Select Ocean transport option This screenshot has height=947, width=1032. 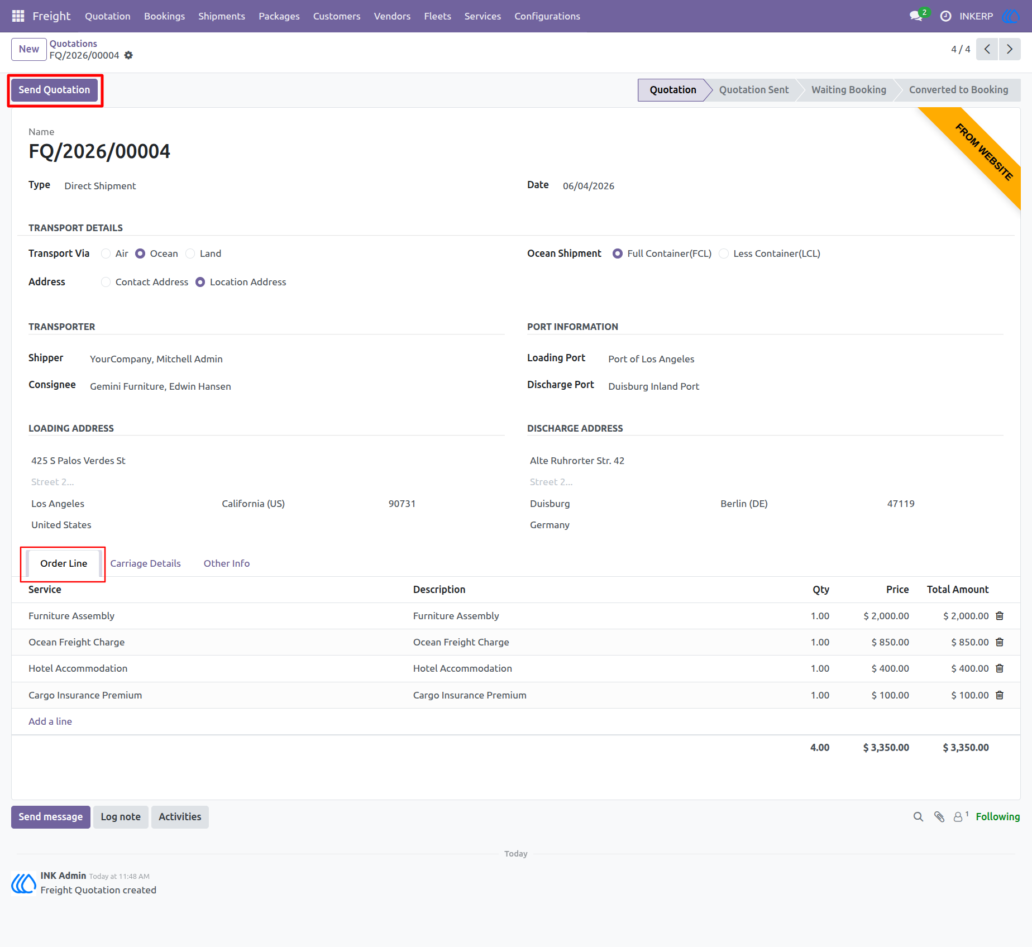click(x=140, y=254)
